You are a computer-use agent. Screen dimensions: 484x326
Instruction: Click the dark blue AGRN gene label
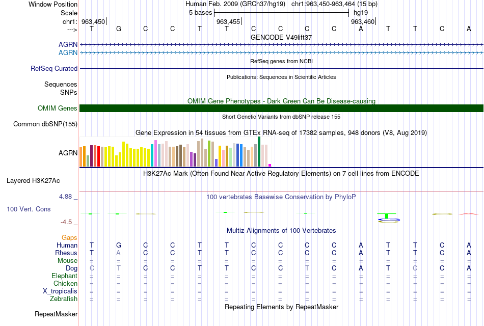(68, 44)
